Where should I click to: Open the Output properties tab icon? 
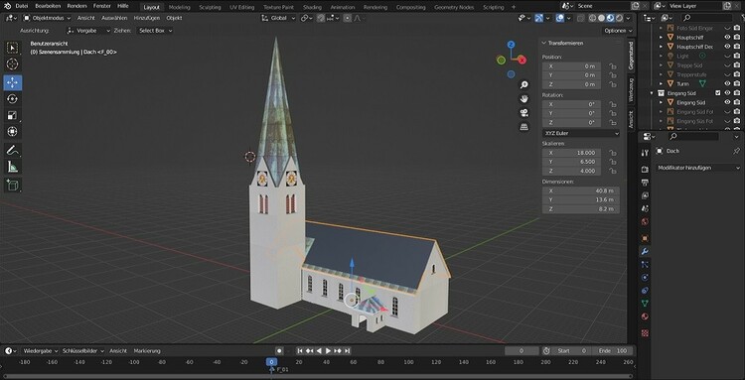(x=645, y=183)
